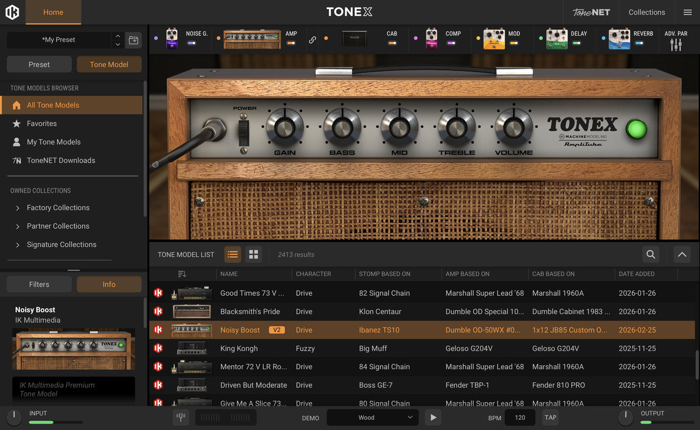Screen dimensions: 700x430
Task: Click the amp image on Noisy Boost row
Action: 191,330
